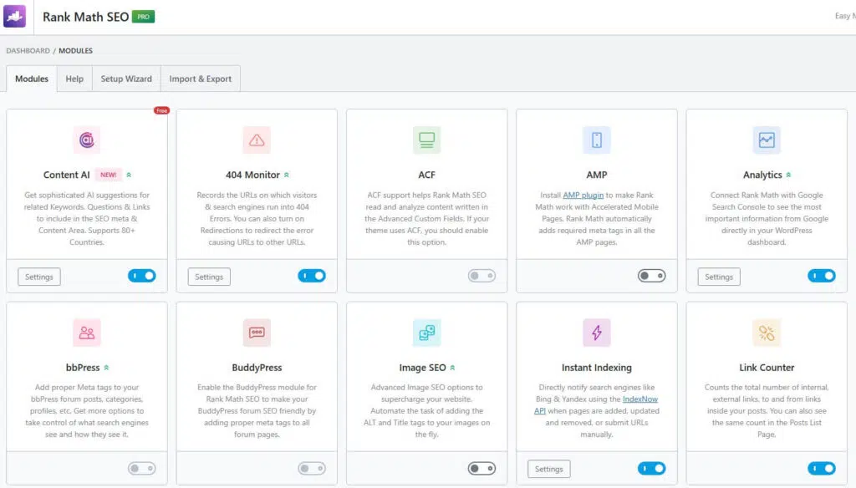Go to Dashboard via the breadcrumb

[x=28, y=51]
